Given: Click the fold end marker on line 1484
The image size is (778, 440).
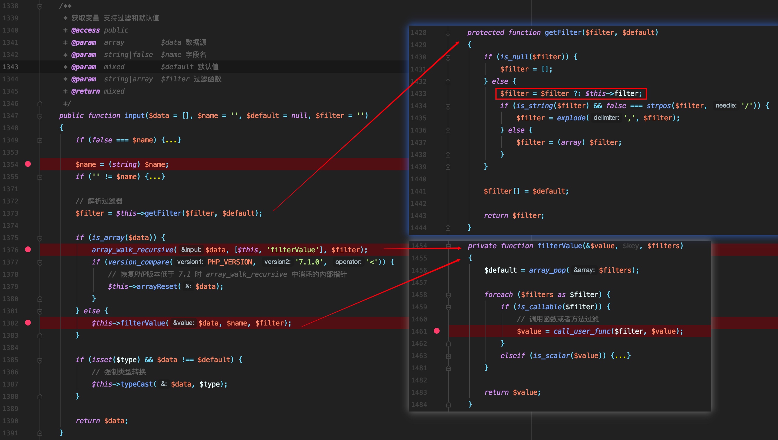Looking at the screenshot, I should coord(449,405).
